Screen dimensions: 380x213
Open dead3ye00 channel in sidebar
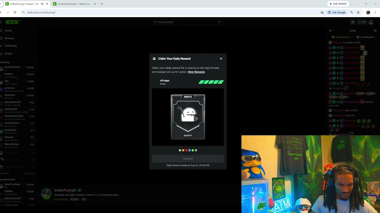point(17,110)
